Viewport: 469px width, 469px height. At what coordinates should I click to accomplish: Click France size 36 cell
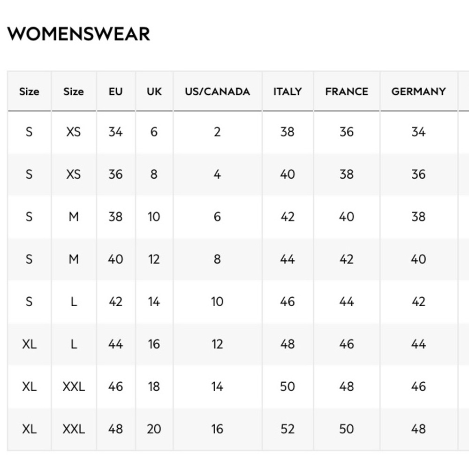point(347,132)
